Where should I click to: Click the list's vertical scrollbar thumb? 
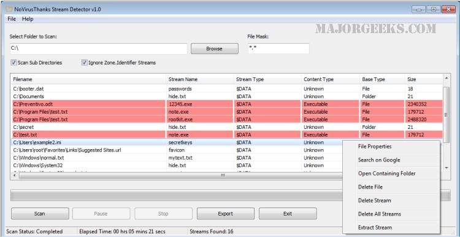tap(447, 115)
